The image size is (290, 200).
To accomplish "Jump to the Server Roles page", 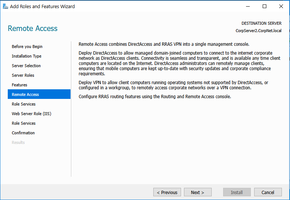I will [x=23, y=75].
